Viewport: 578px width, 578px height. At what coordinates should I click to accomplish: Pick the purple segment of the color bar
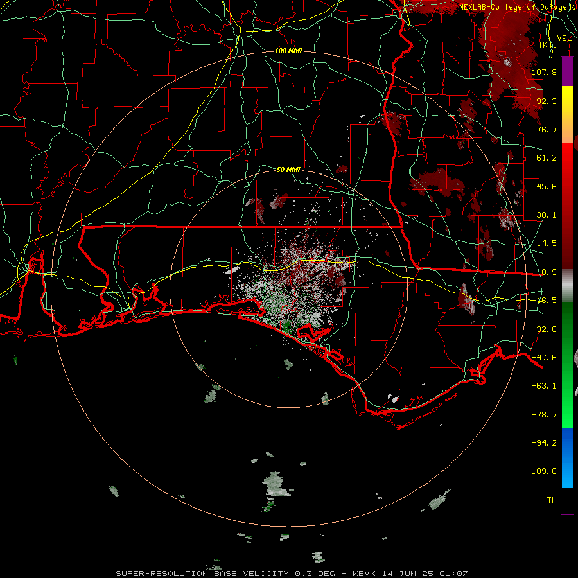(567, 72)
